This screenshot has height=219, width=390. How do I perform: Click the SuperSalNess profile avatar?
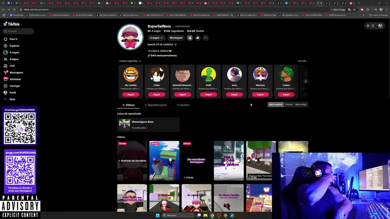[130, 37]
